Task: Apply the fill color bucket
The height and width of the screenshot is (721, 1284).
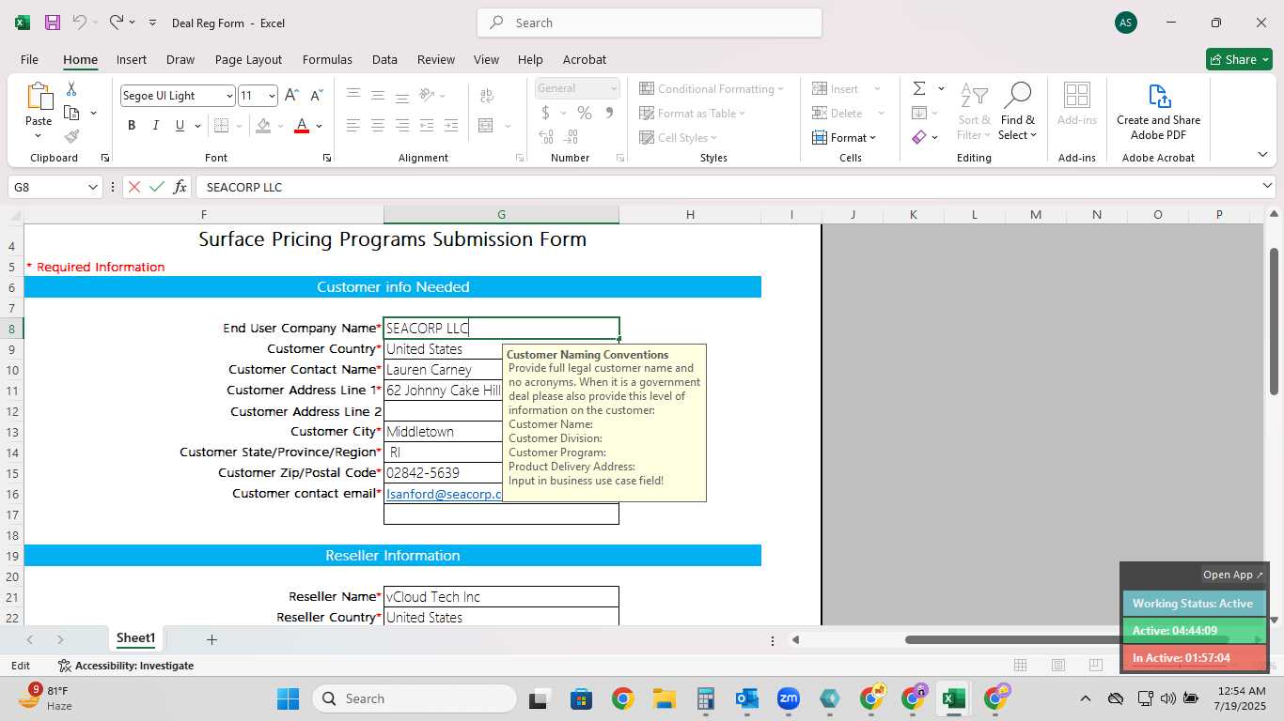Action: [263, 125]
